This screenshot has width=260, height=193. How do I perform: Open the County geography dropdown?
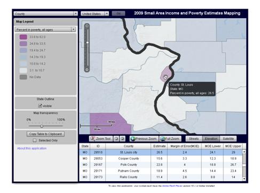pos(45,14)
